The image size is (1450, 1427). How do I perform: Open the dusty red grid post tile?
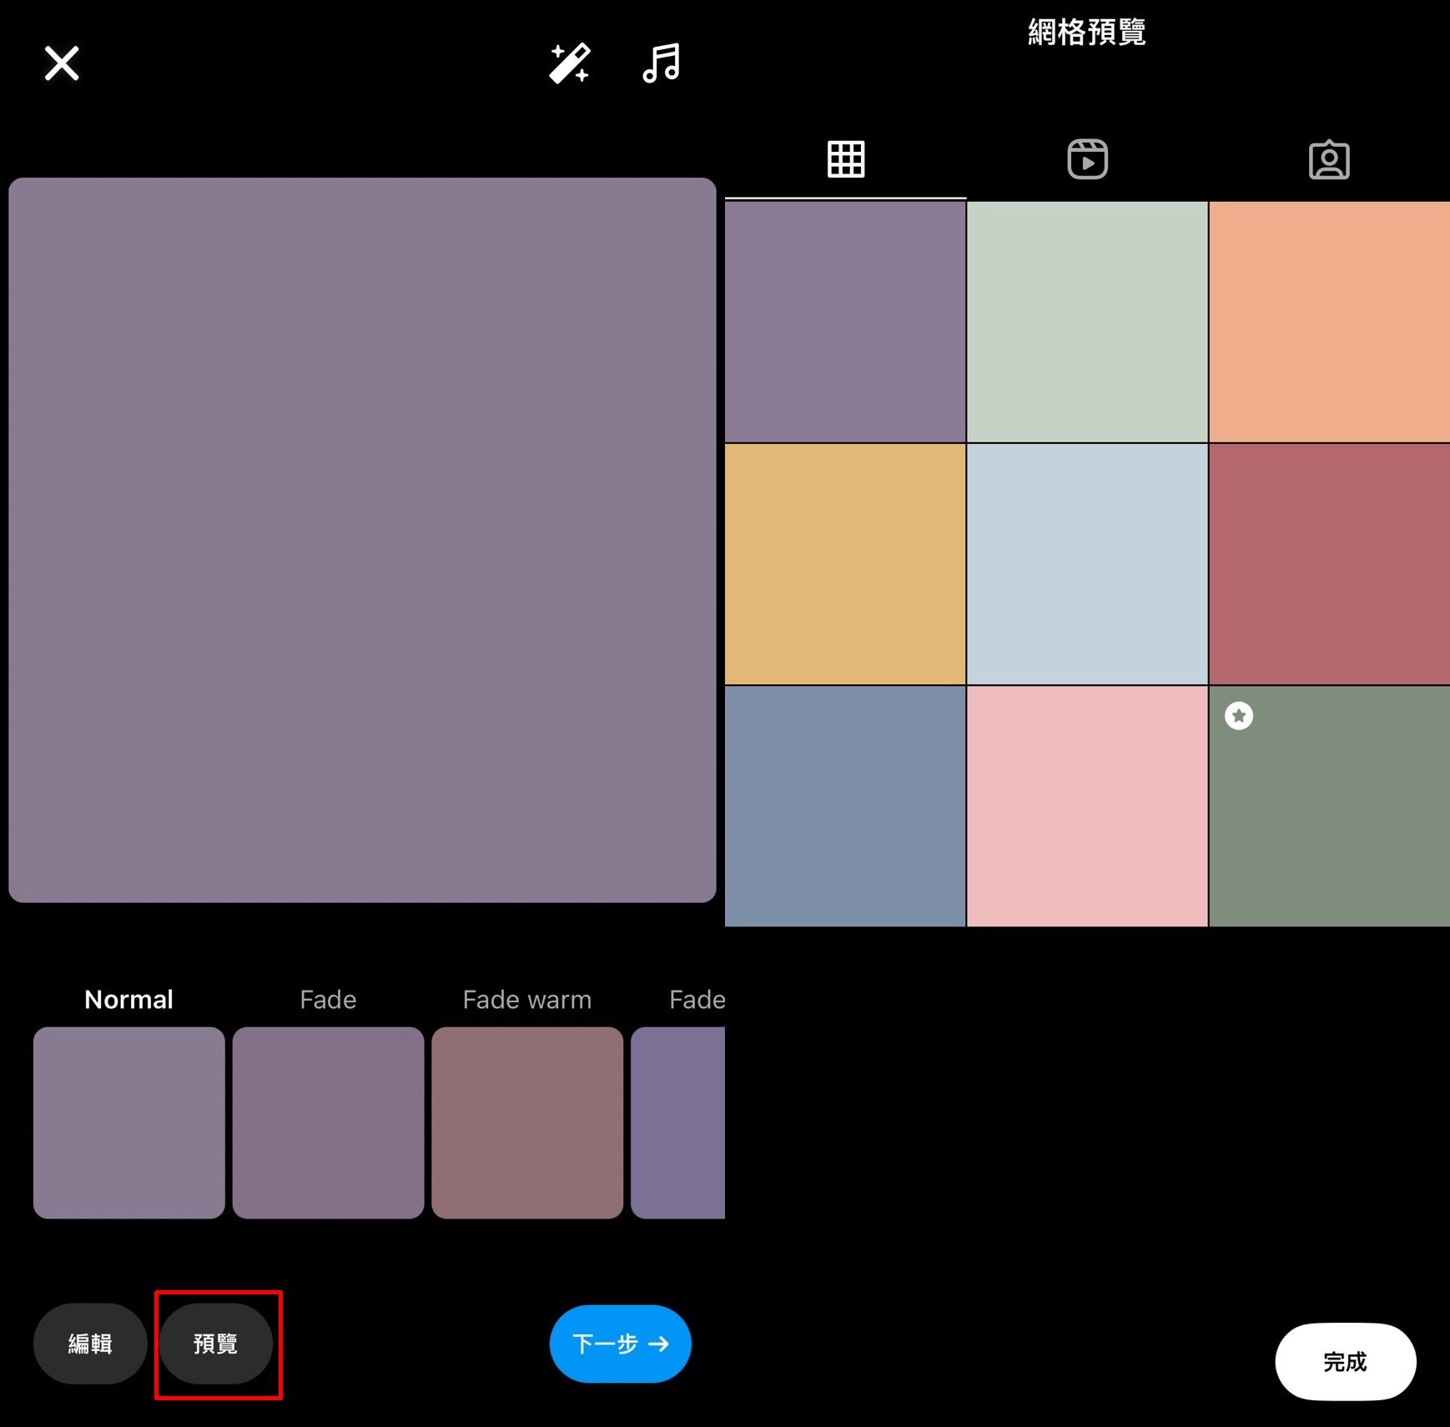[x=1329, y=564]
